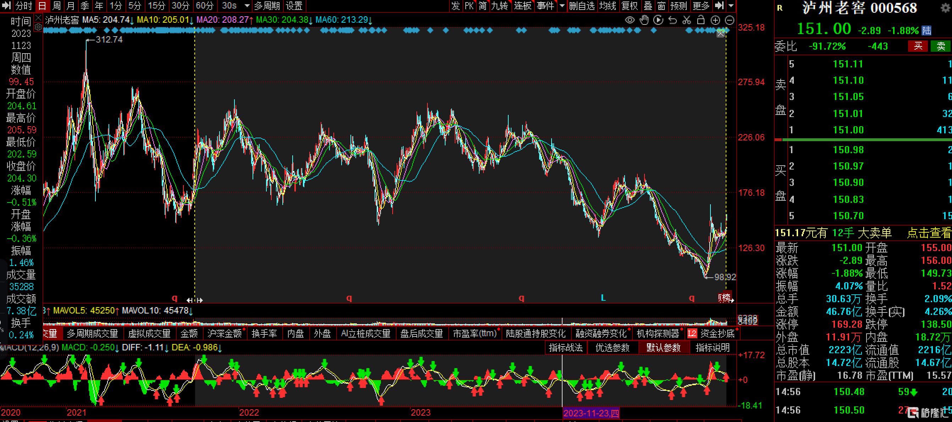Image resolution: width=952 pixels, height=422 pixels.
Task: Select 市盈率(ttm) indicator tab
Action: tap(475, 334)
